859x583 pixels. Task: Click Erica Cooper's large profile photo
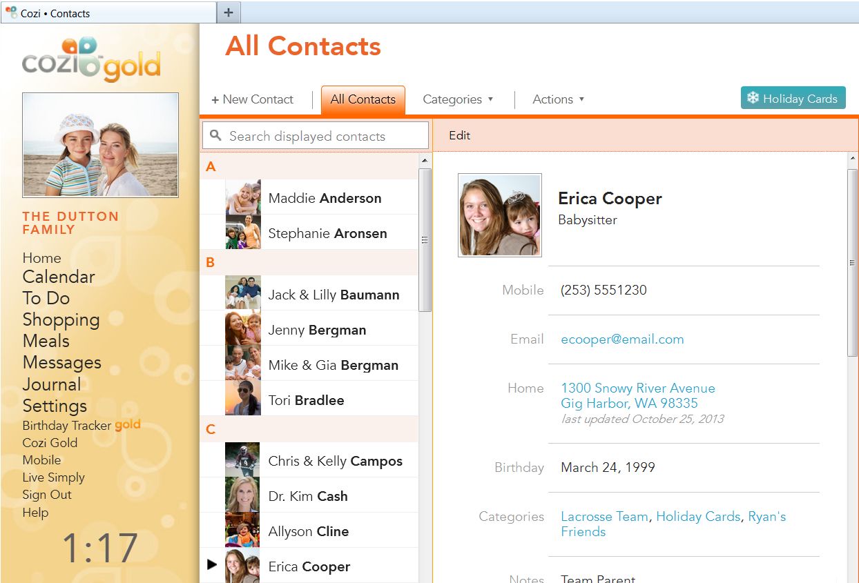500,215
